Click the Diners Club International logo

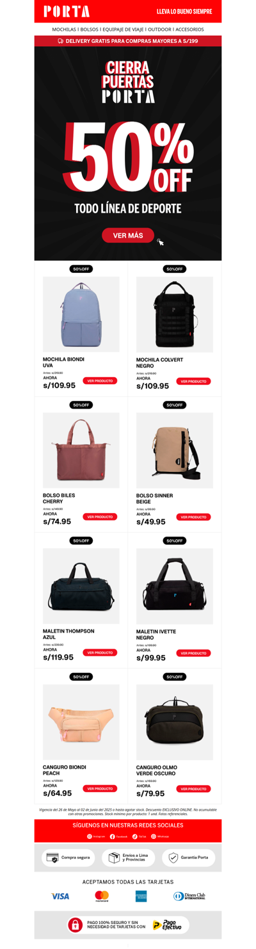pos(189,896)
